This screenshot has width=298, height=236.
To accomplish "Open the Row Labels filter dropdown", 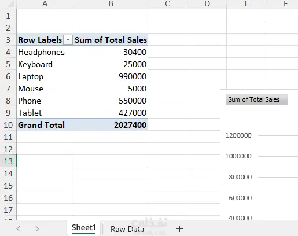I will [x=68, y=40].
